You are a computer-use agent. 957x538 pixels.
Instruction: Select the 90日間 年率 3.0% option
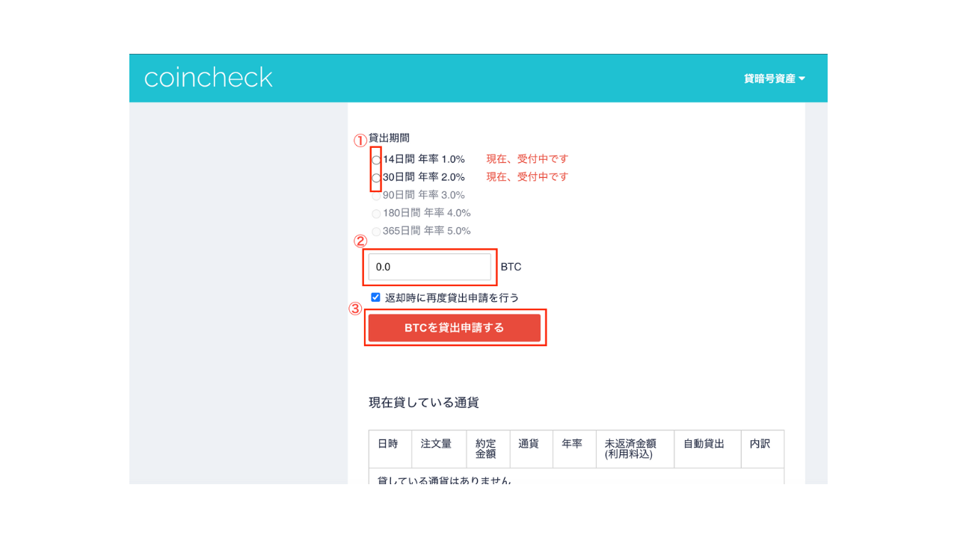point(376,195)
